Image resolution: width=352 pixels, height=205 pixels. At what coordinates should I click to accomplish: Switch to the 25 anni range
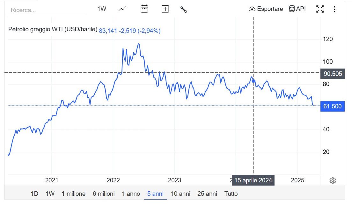click(207, 194)
